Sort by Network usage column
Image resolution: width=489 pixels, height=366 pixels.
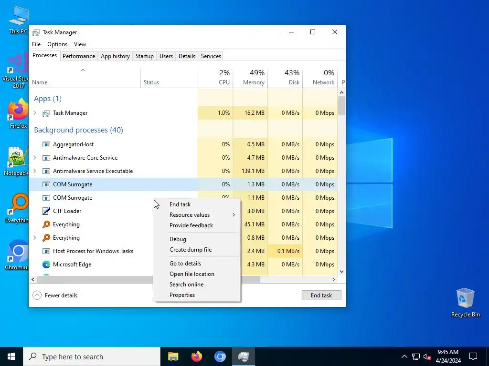coord(320,77)
